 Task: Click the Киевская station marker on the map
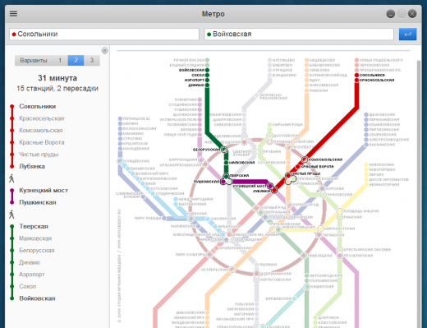191,219
